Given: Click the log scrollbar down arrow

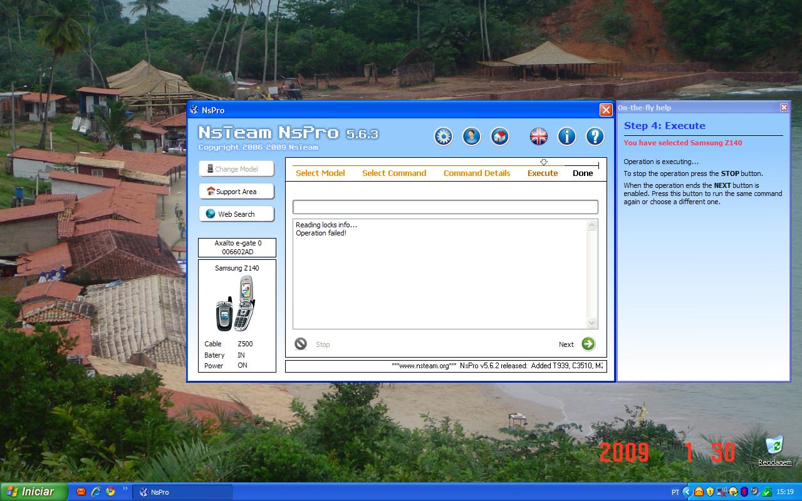Looking at the screenshot, I should tap(592, 323).
